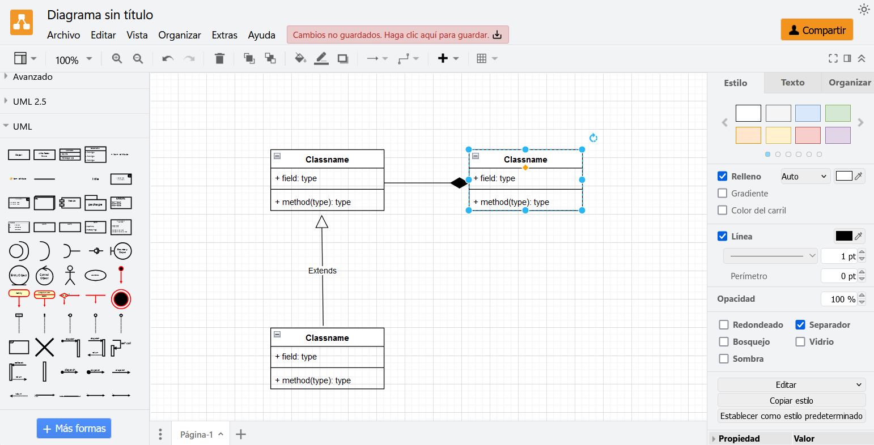Image resolution: width=874 pixels, height=445 pixels.
Task: Toggle fullscreen mode icon
Action: tap(833, 58)
